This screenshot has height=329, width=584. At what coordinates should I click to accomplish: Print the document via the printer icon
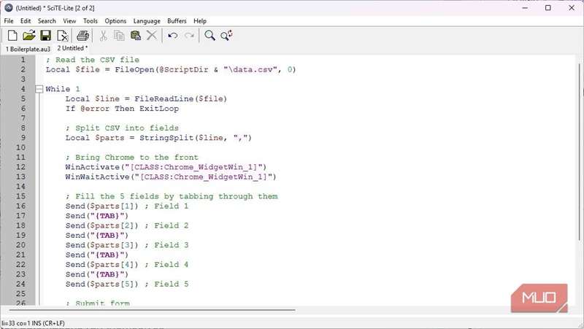82,35
